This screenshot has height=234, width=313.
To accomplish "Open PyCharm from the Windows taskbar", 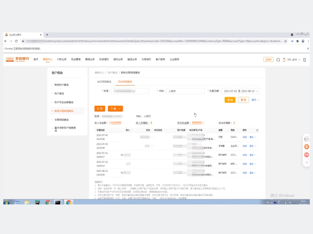I will (x=37, y=202).
